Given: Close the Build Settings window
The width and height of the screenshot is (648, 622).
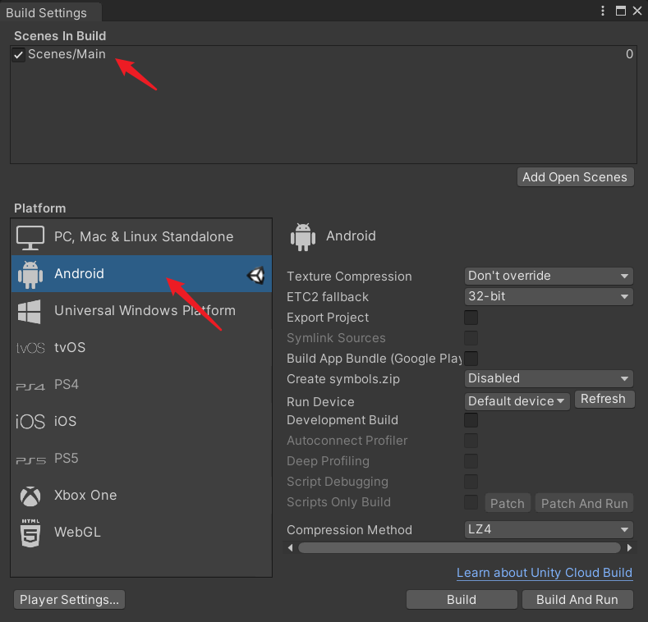Looking at the screenshot, I should point(637,11).
